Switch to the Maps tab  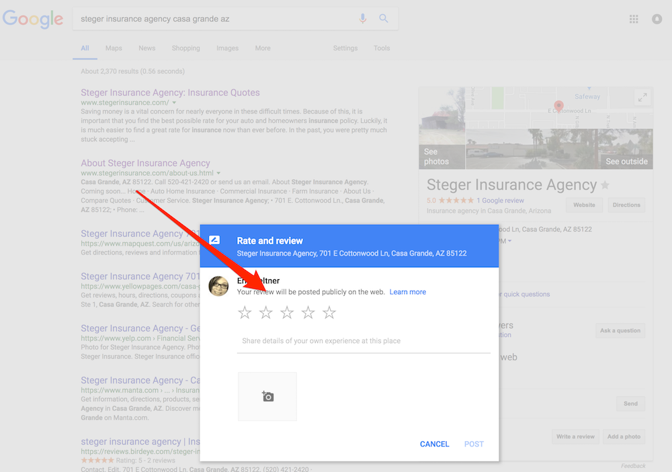pos(114,48)
